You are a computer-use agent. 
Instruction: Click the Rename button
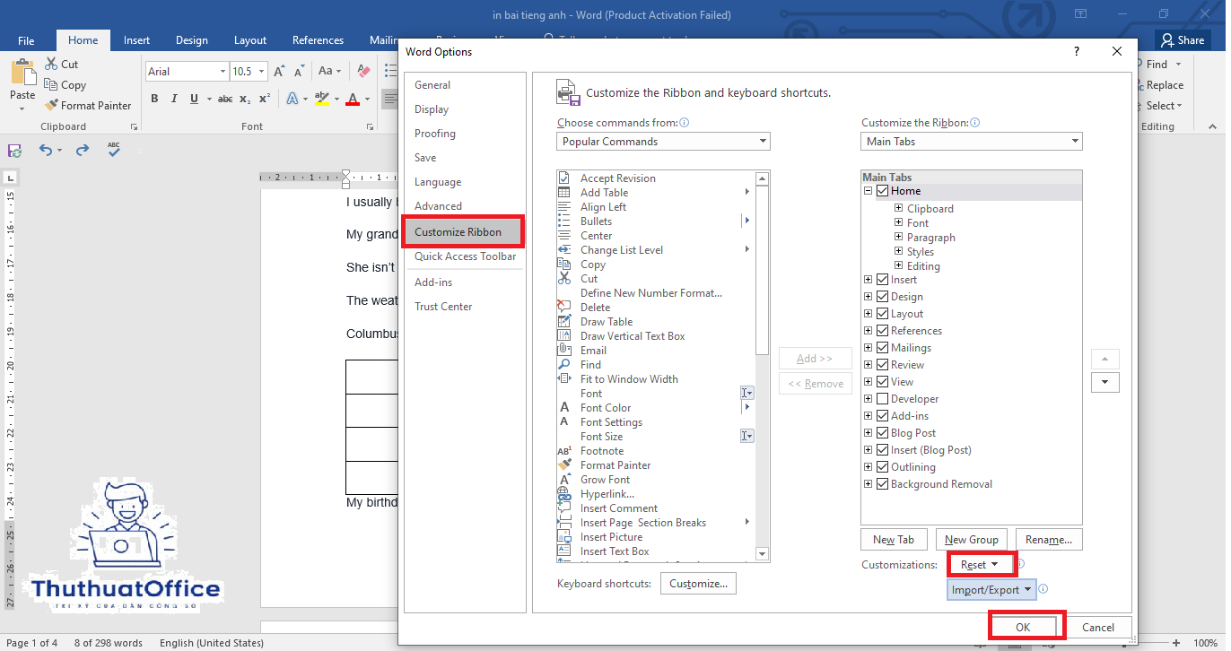click(x=1049, y=539)
